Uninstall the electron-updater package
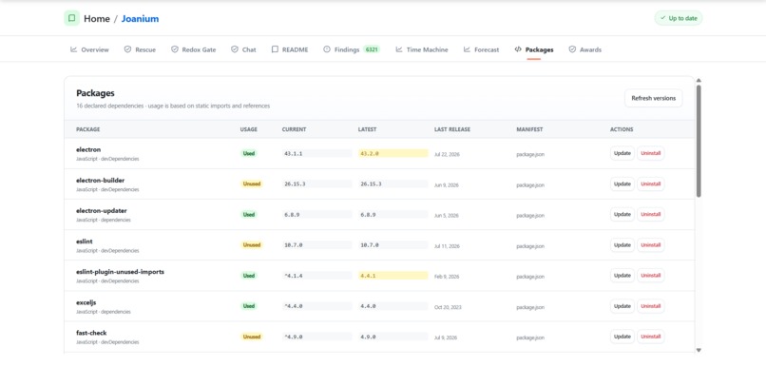 (x=651, y=215)
